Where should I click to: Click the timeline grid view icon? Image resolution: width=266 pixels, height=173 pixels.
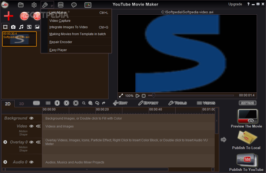click(48, 103)
